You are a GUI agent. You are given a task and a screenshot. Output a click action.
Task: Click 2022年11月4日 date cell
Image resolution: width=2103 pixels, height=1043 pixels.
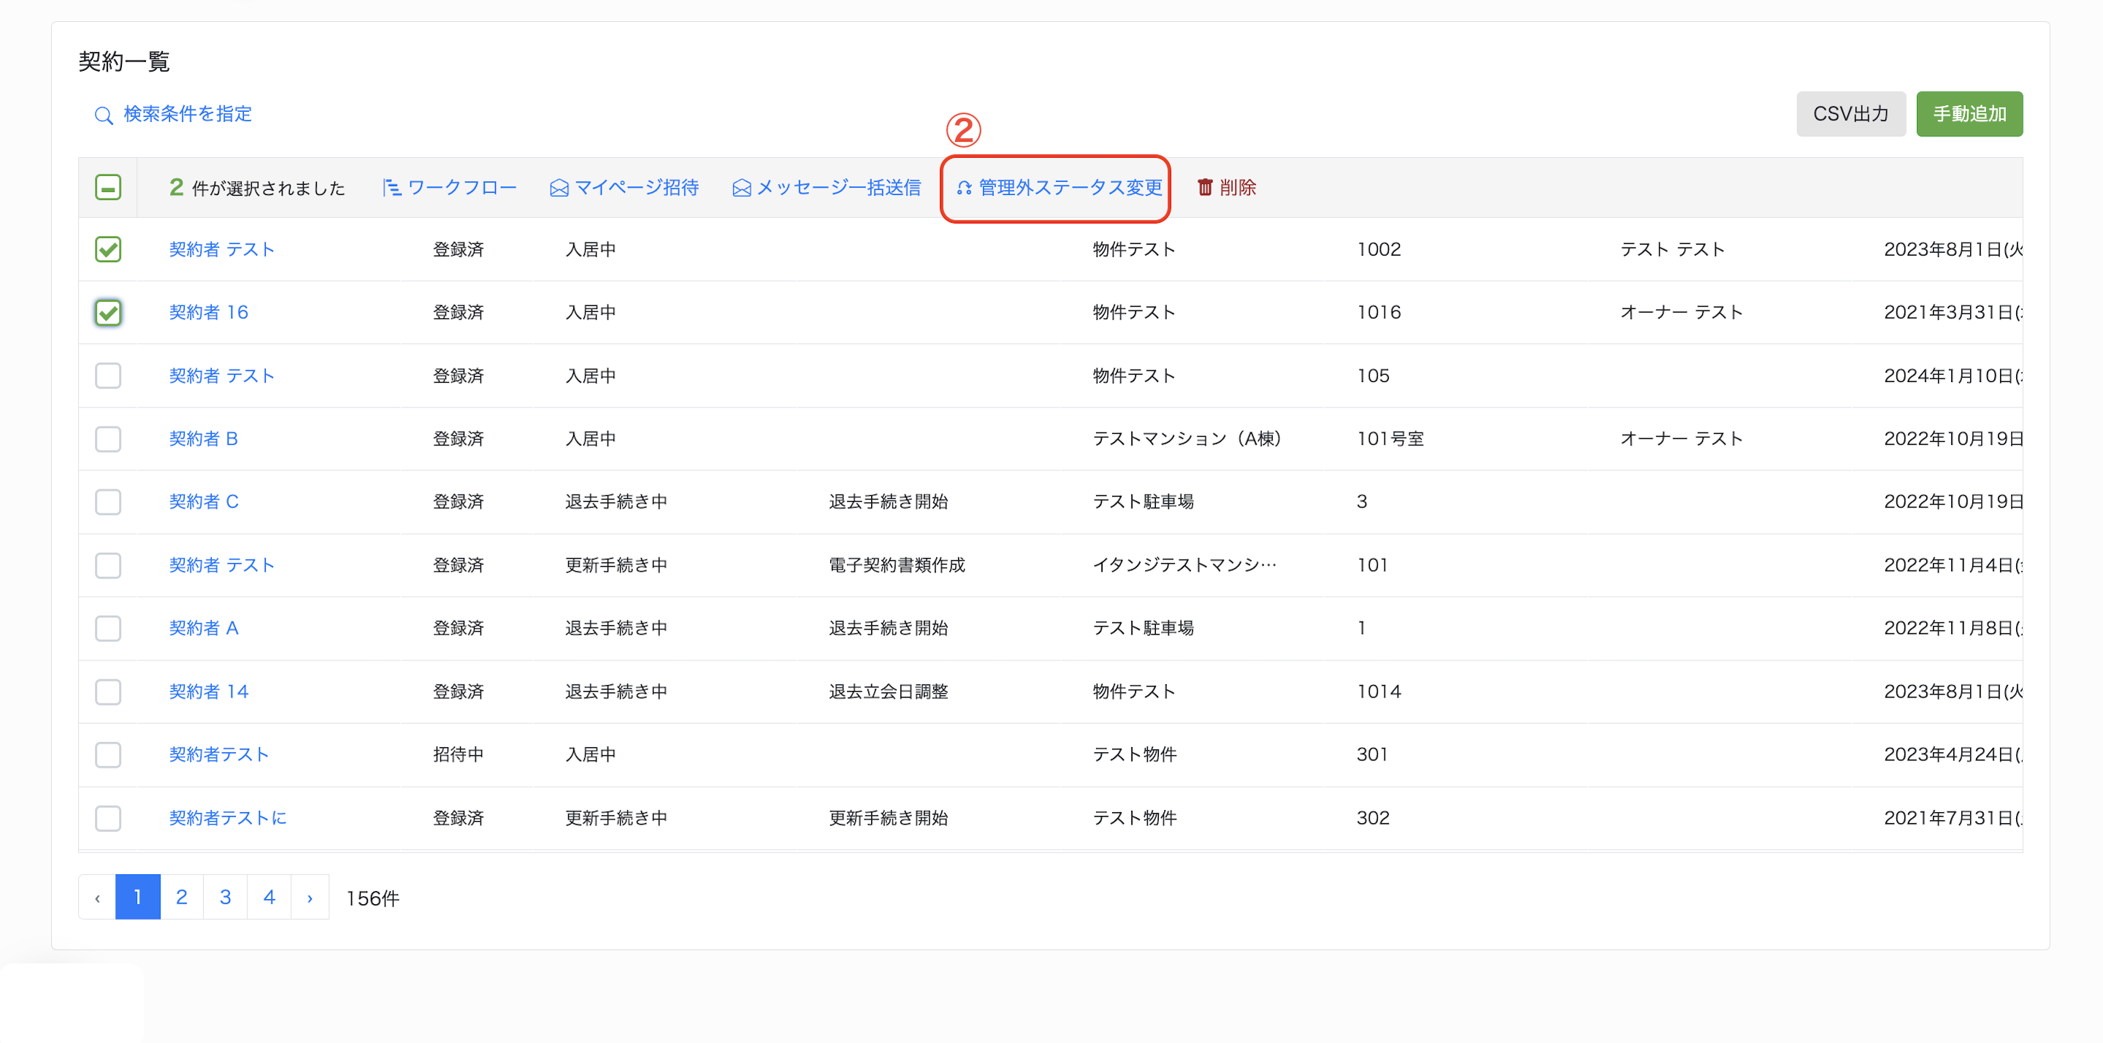point(1953,565)
